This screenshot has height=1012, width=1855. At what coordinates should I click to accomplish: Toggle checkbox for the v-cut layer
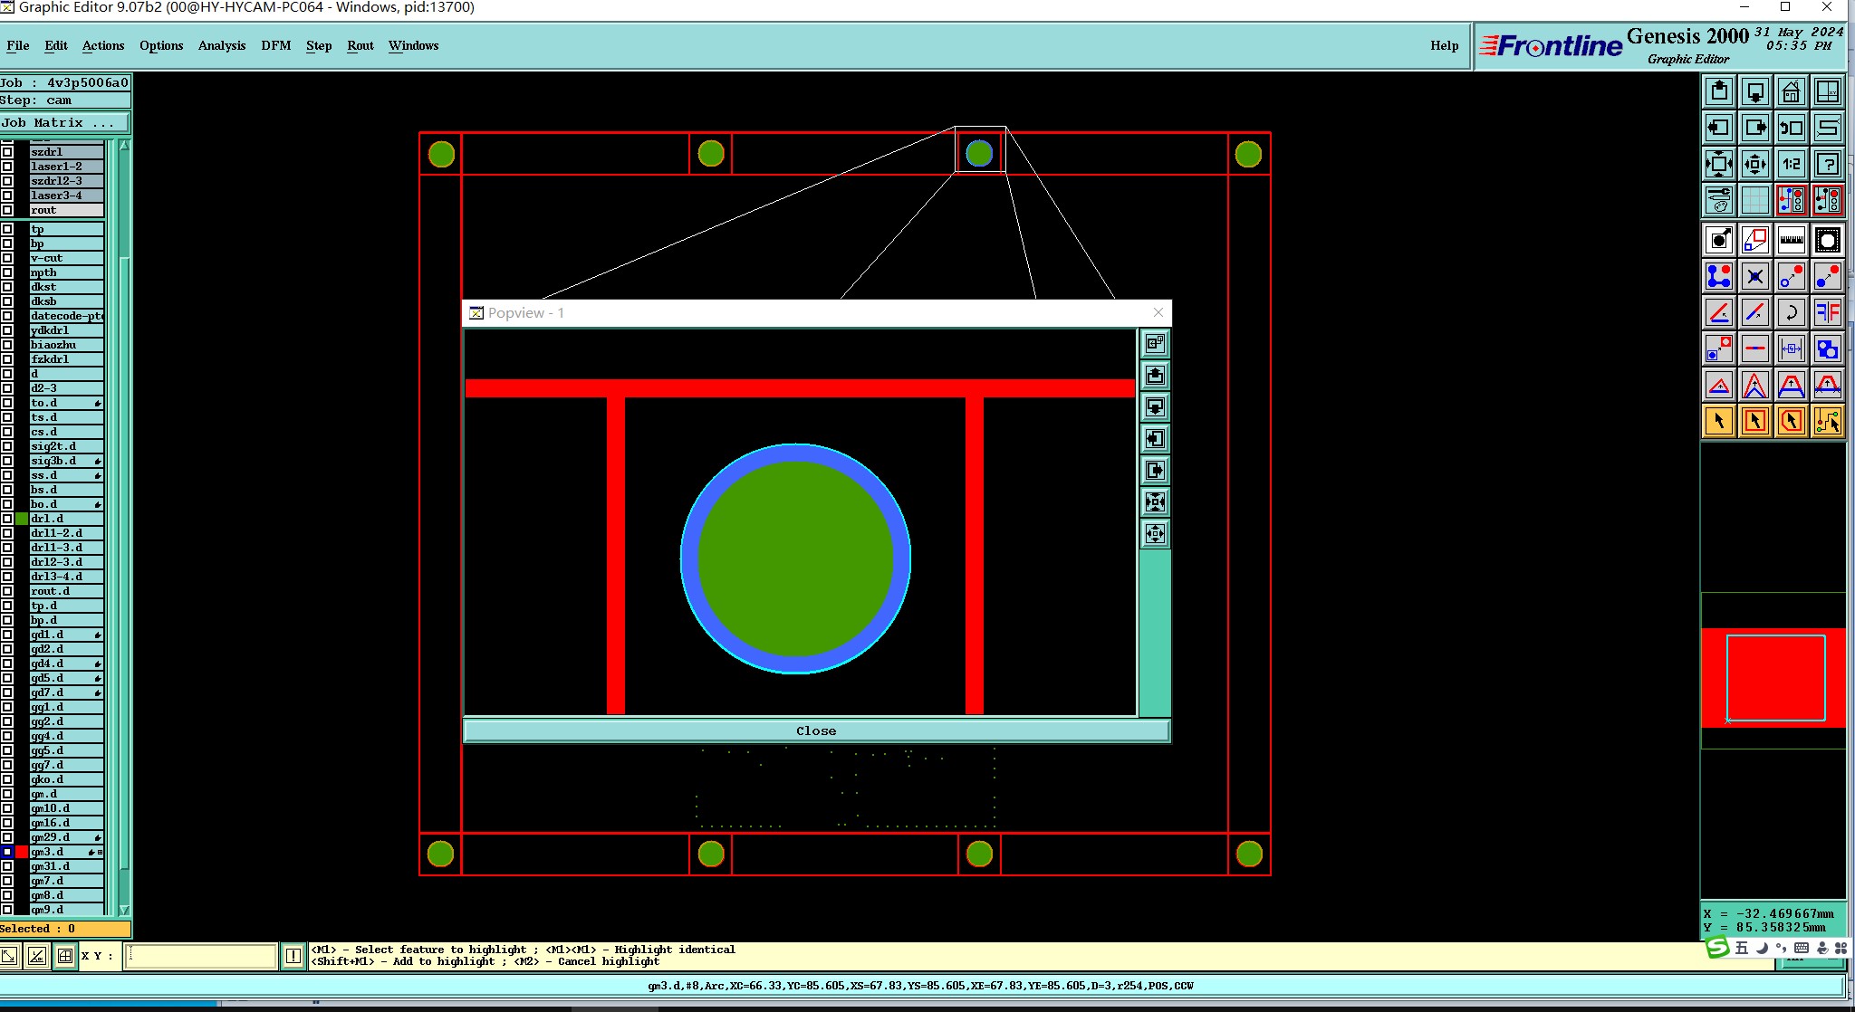[x=7, y=258]
